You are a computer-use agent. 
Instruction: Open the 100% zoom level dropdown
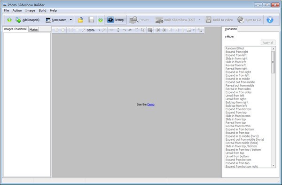pyautogui.click(x=99, y=30)
